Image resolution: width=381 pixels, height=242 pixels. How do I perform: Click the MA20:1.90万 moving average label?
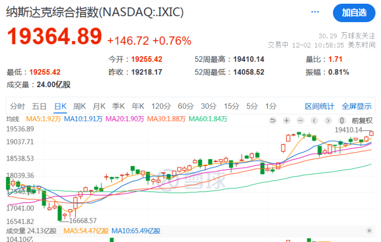click(x=125, y=119)
